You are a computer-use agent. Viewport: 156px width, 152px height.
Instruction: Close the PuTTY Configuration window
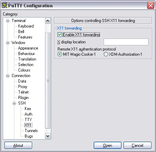151,5
